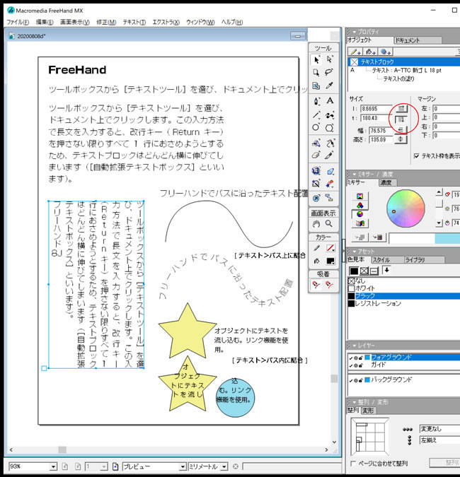Open the 左揃え alignment dropdown
This screenshot has height=477, width=460.
point(439,440)
